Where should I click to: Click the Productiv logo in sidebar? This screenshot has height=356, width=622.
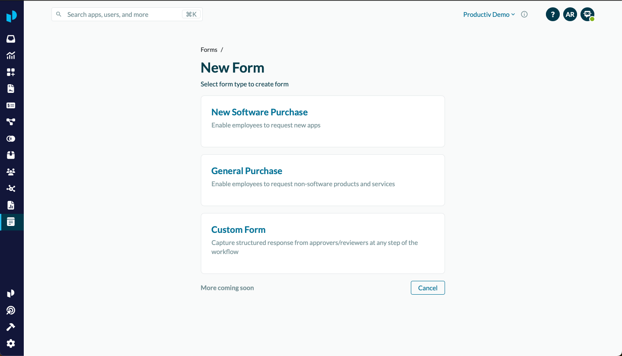[11, 16]
